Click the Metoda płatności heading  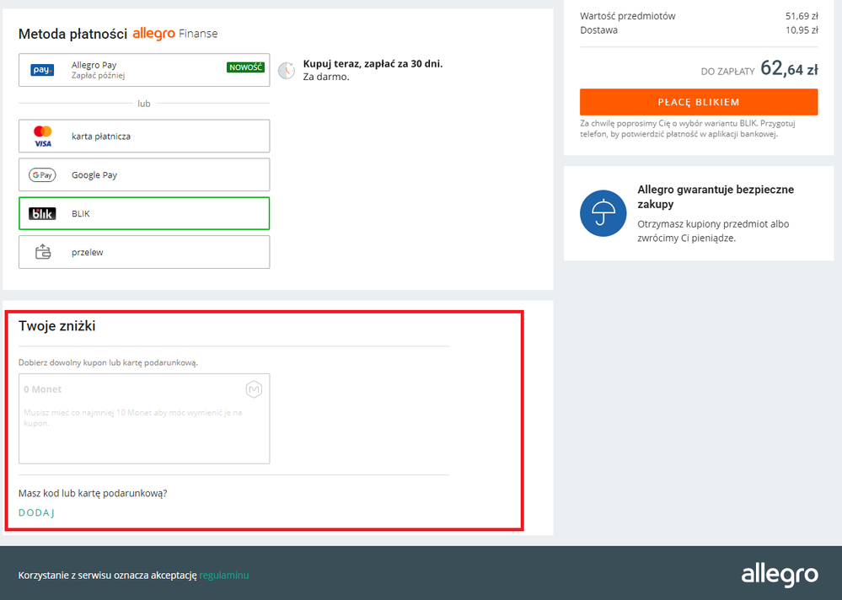point(72,34)
